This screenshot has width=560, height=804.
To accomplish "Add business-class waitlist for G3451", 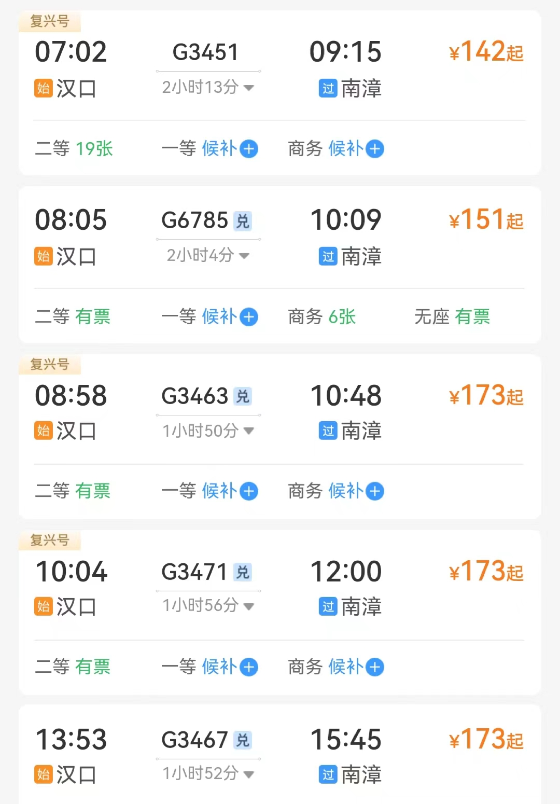I will [x=375, y=149].
